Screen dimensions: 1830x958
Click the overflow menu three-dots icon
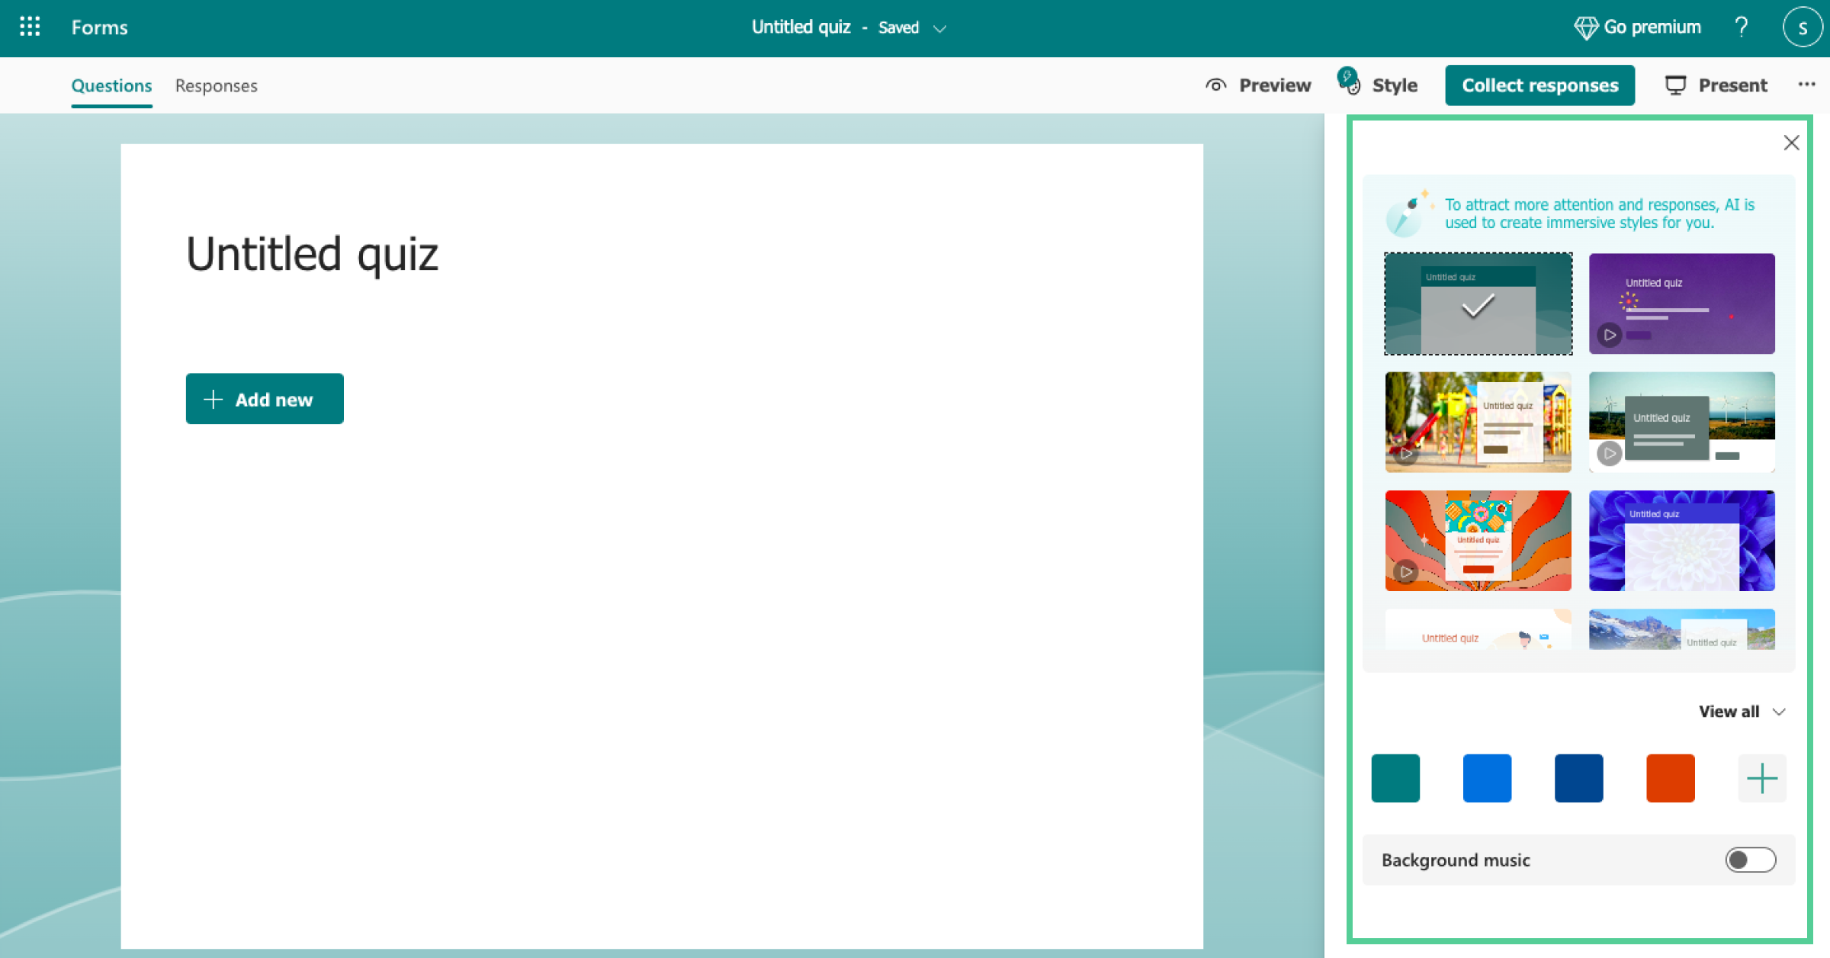pyautogui.click(x=1807, y=85)
